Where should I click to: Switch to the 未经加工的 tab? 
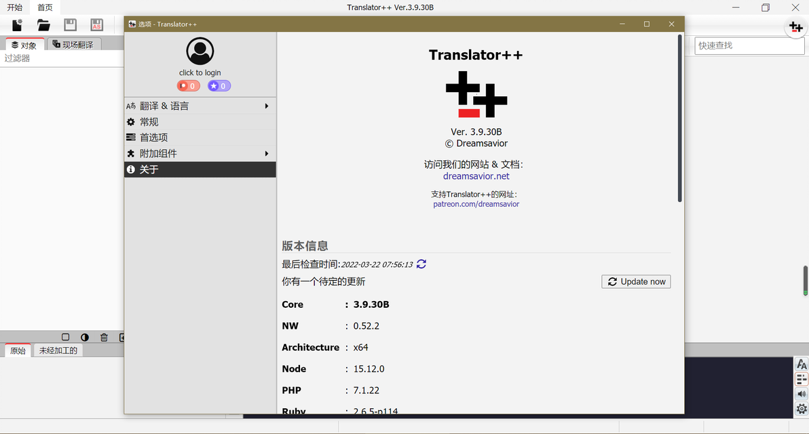(58, 351)
